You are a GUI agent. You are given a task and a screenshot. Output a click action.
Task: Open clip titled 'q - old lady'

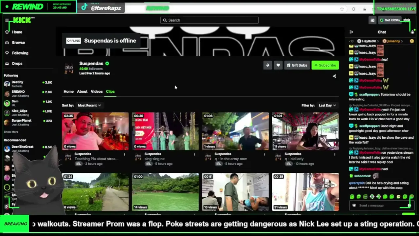(295, 159)
